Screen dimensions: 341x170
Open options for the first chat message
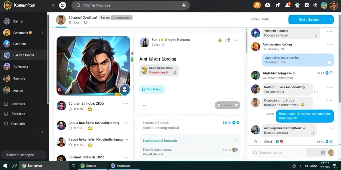(x=330, y=32)
